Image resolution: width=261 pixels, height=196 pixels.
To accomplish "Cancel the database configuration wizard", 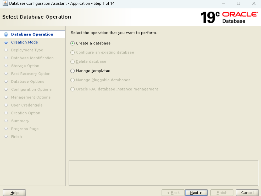I will click(x=247, y=193).
